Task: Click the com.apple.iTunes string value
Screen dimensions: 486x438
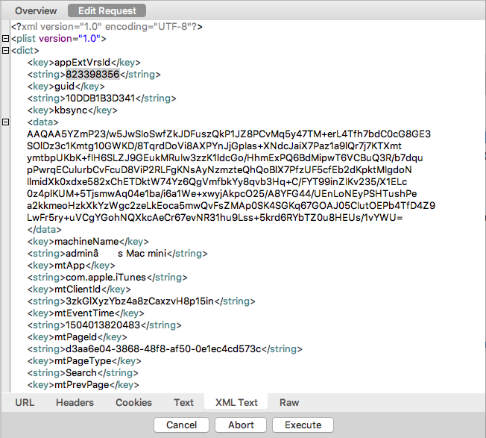Action: pos(106,278)
